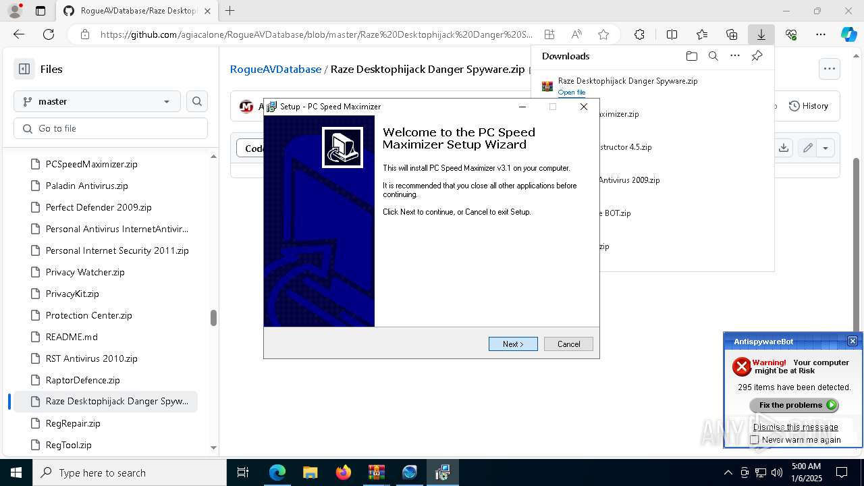Open Collections icon in Edge toolbar
The height and width of the screenshot is (486, 864).
pos(732,34)
